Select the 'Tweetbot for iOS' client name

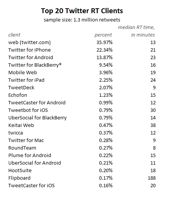[x=28, y=110]
